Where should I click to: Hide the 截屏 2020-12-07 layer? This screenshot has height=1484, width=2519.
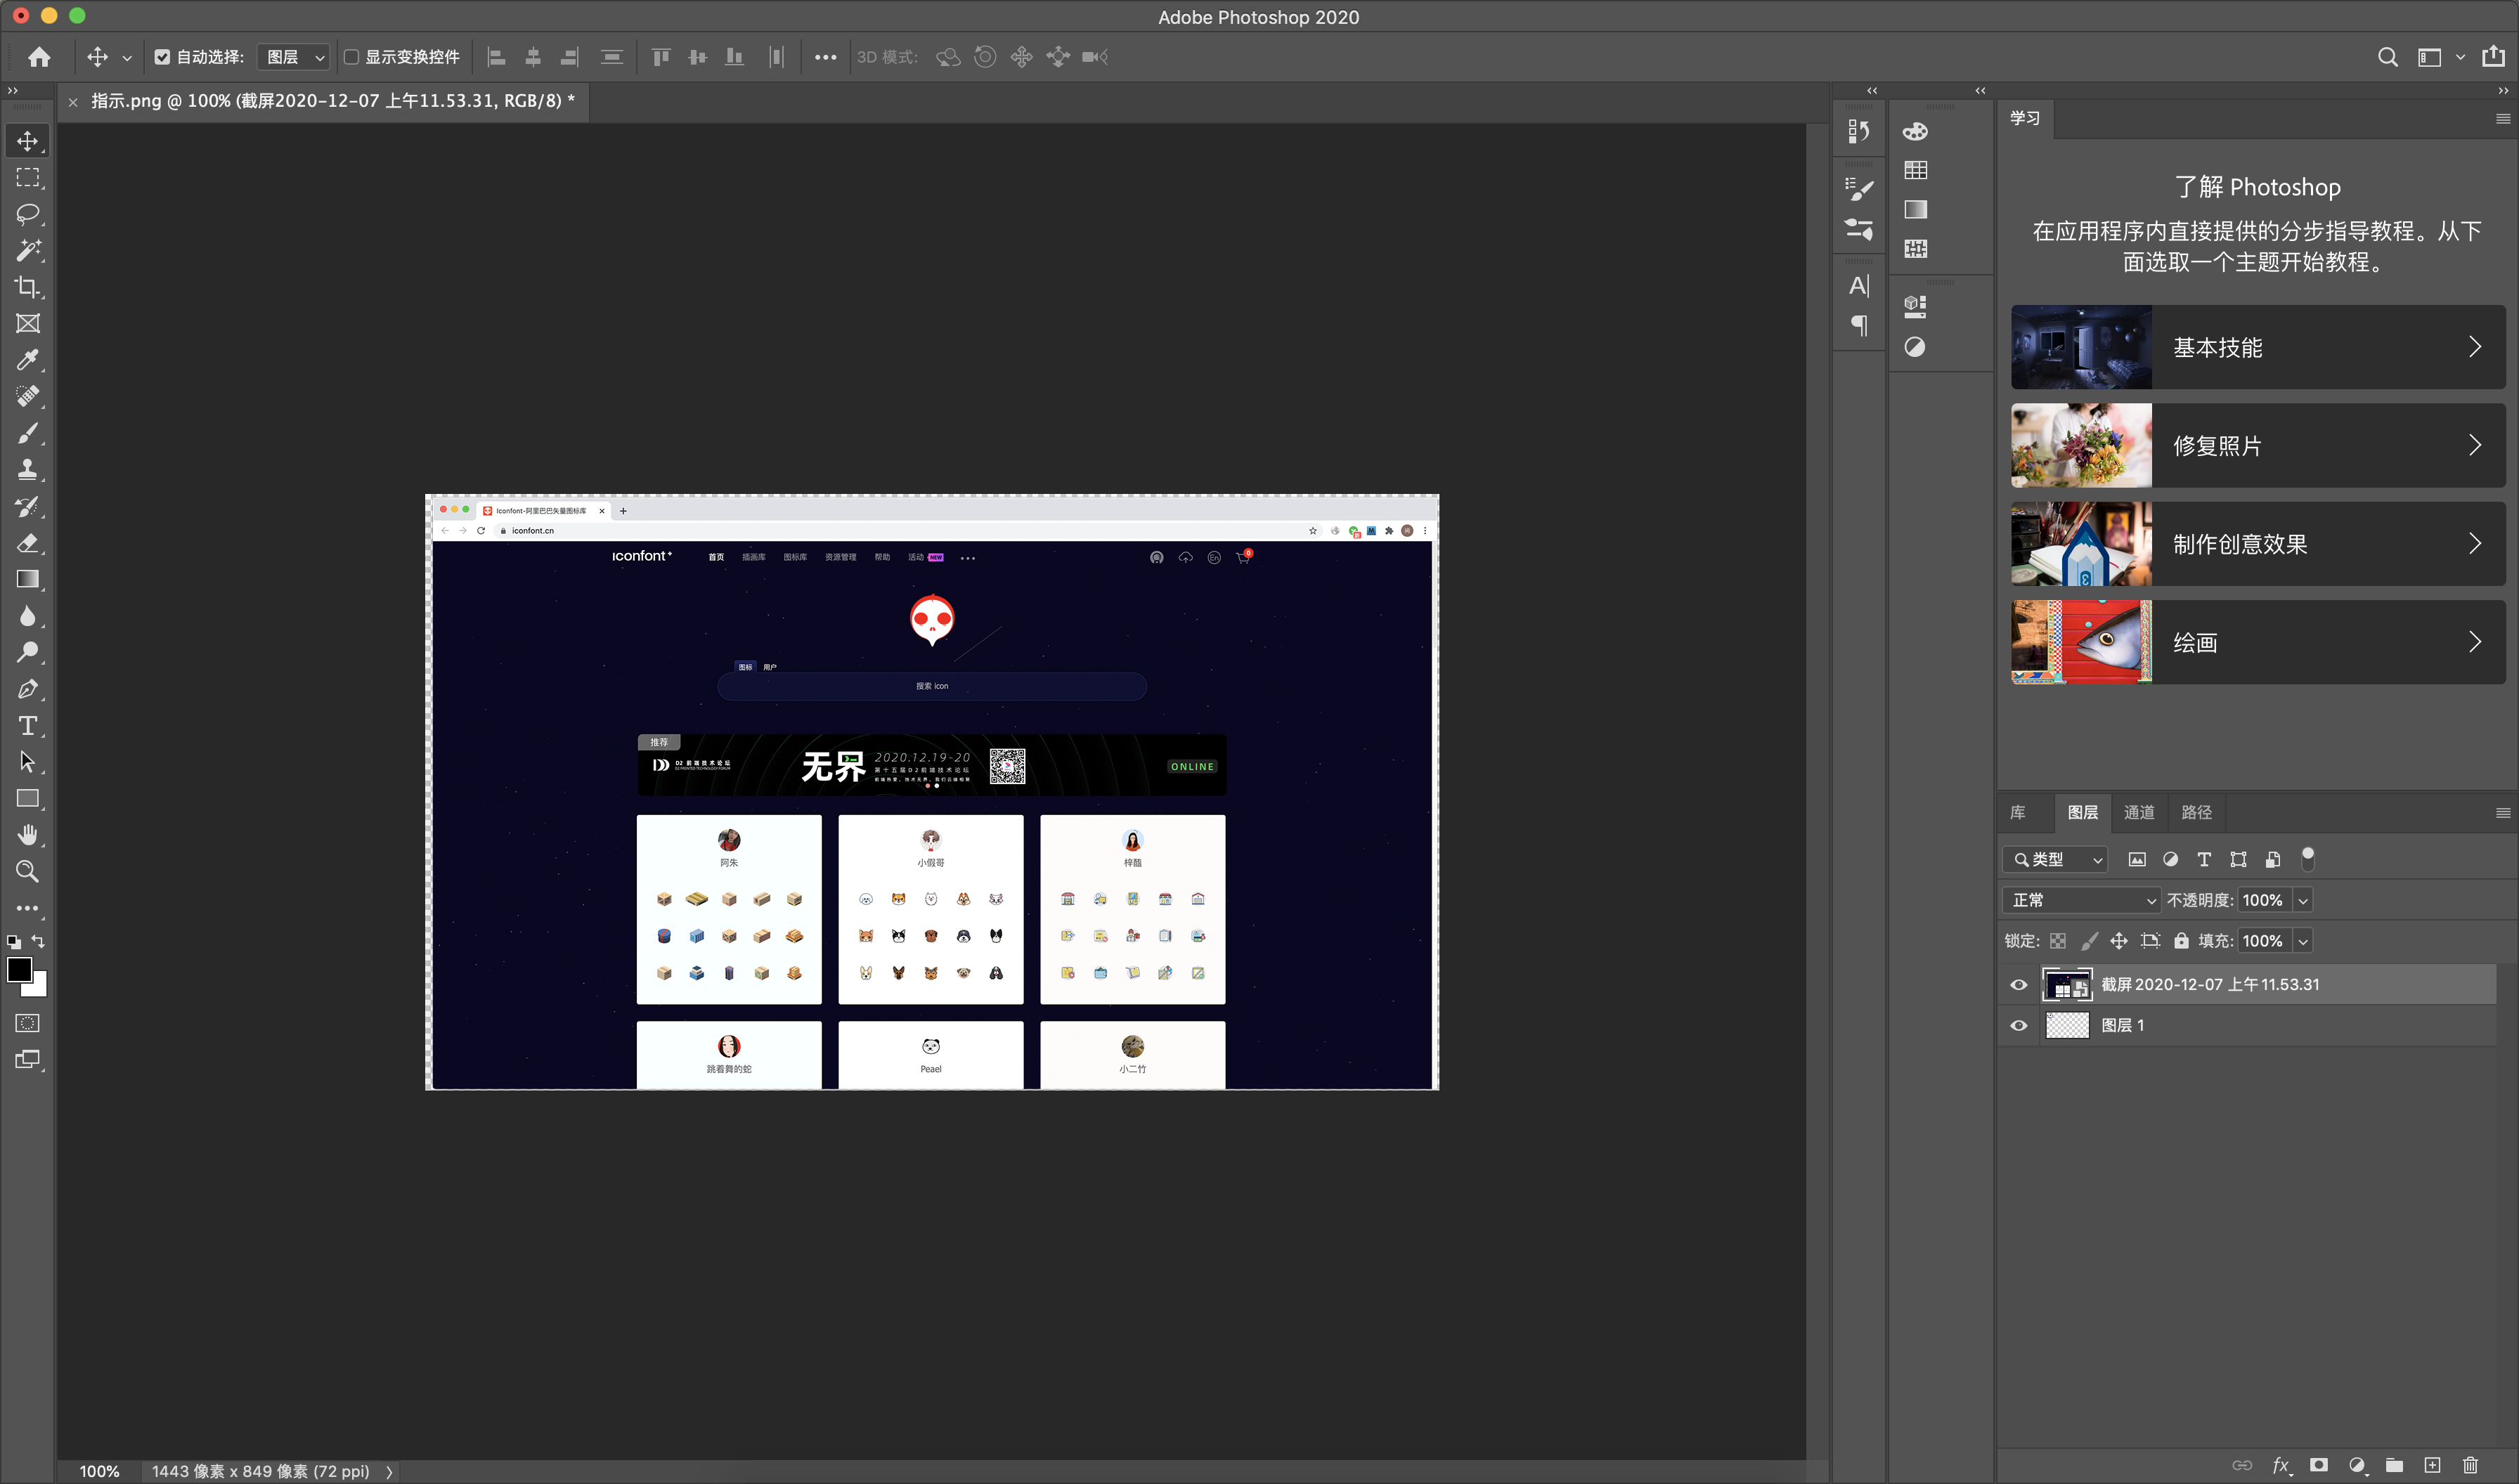(x=2019, y=985)
